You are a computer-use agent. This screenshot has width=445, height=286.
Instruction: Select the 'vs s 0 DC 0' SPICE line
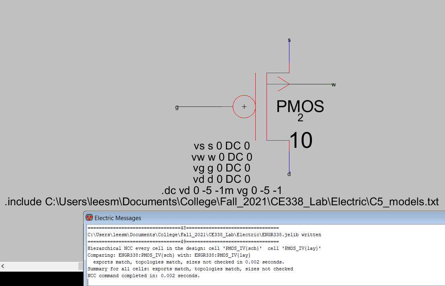pos(221,146)
